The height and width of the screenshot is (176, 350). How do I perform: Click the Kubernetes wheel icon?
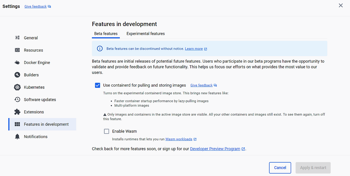17,87
